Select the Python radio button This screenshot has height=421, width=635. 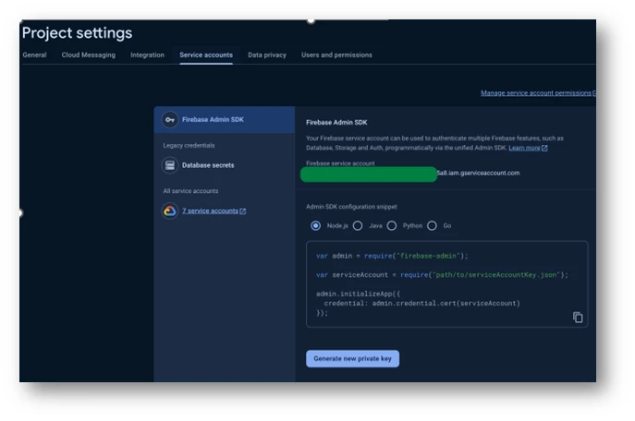pos(392,225)
